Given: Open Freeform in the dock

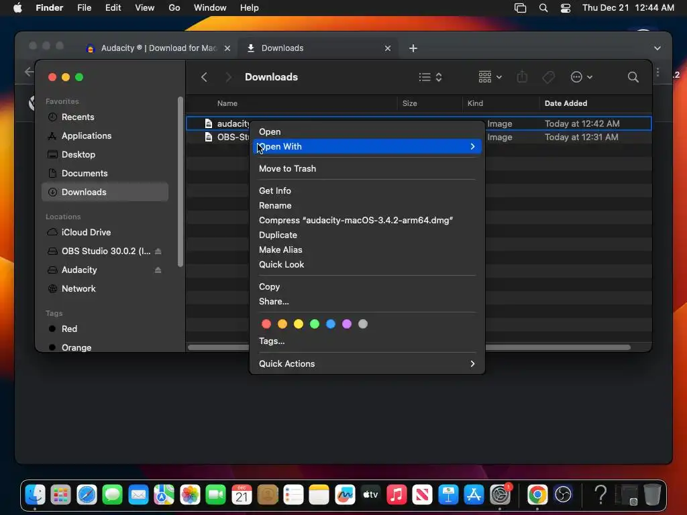Looking at the screenshot, I should [345, 495].
